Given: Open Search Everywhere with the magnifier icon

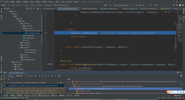Looking at the screenshot, I should tap(177, 5).
